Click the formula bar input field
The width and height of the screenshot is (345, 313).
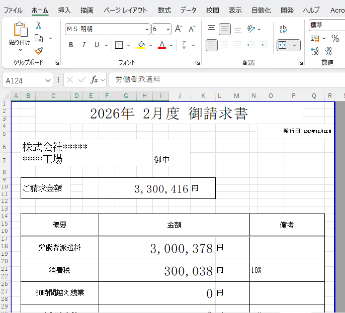click(x=227, y=79)
